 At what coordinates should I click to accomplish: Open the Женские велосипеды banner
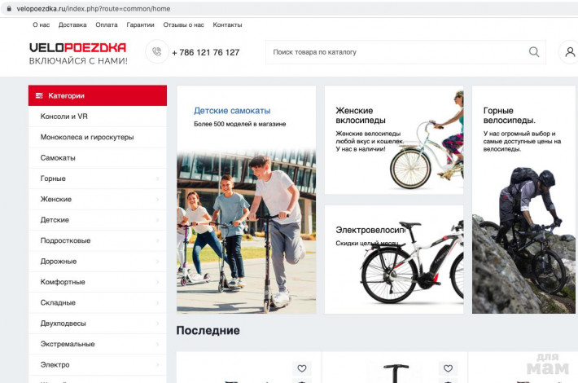(x=393, y=140)
